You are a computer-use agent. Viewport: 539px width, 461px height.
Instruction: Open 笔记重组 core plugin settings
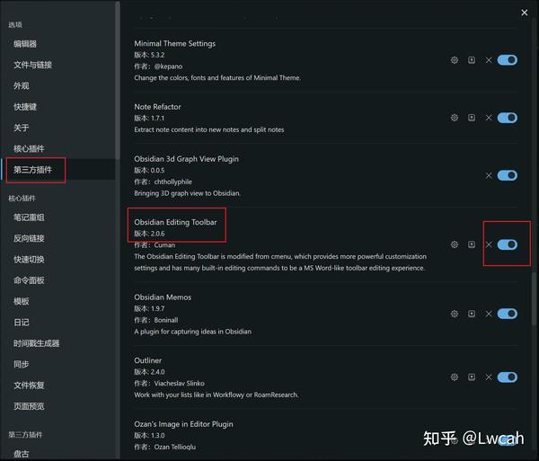[x=29, y=217]
